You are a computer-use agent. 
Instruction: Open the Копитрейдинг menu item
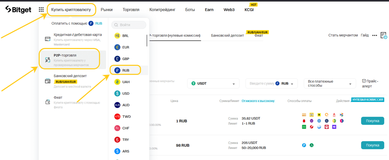click(162, 10)
